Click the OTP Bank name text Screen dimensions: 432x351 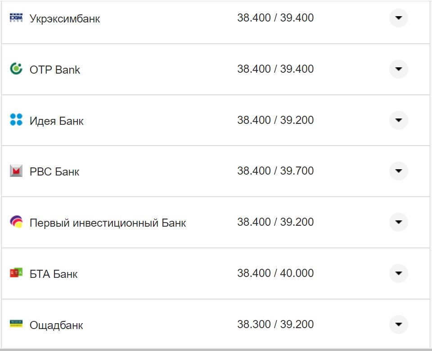click(55, 70)
